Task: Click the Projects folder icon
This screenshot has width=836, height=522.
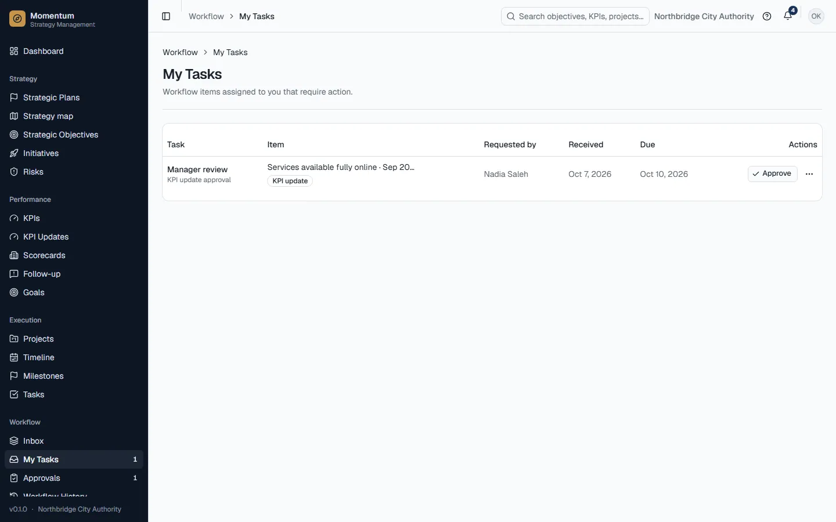Action: (14, 339)
